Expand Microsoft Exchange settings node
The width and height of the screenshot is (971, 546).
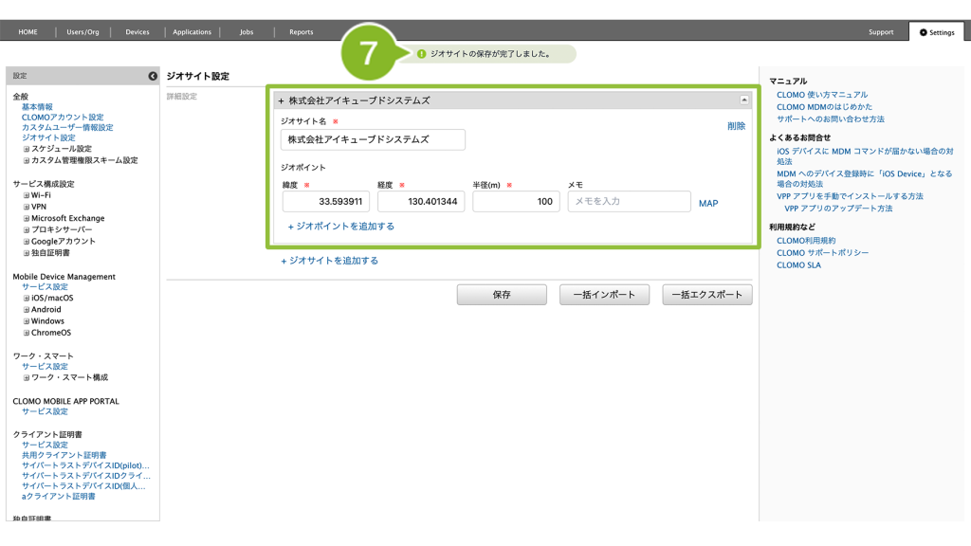(x=27, y=218)
